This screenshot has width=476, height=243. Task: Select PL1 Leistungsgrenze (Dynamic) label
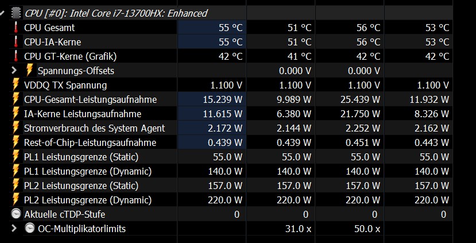[88, 171]
